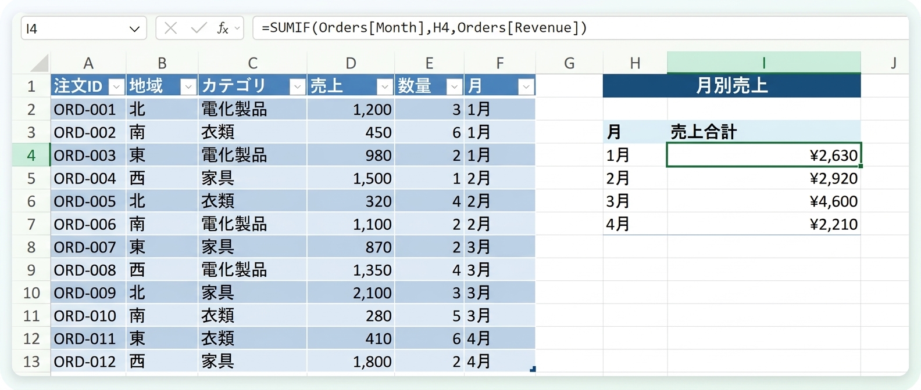Open the 売上 column filter dropdown
The height and width of the screenshot is (390, 921).
384,86
